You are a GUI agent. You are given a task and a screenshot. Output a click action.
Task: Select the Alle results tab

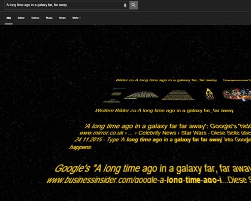(x=9, y=18)
